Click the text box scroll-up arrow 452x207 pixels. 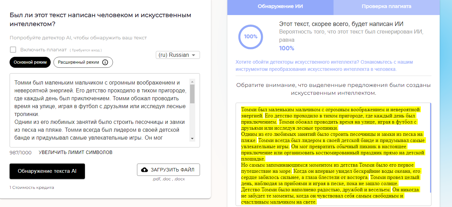tap(192, 82)
